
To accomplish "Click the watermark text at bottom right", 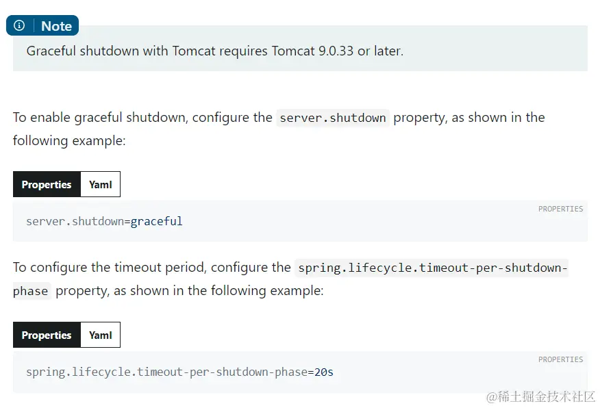I will [x=540, y=396].
